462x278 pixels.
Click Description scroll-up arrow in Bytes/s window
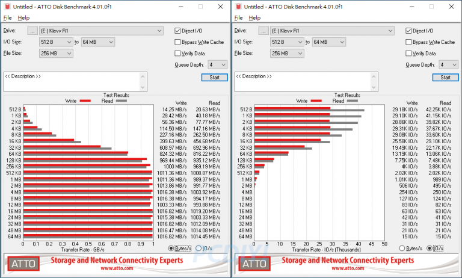[143, 76]
